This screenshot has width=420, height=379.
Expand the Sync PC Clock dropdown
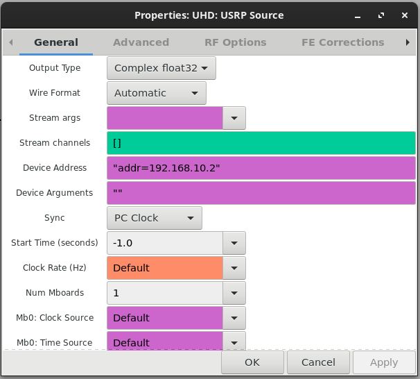click(155, 218)
